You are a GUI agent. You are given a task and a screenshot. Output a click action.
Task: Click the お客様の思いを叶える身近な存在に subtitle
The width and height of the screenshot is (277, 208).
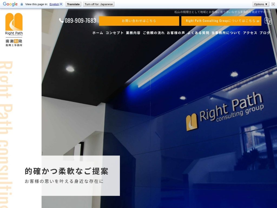(x=64, y=181)
